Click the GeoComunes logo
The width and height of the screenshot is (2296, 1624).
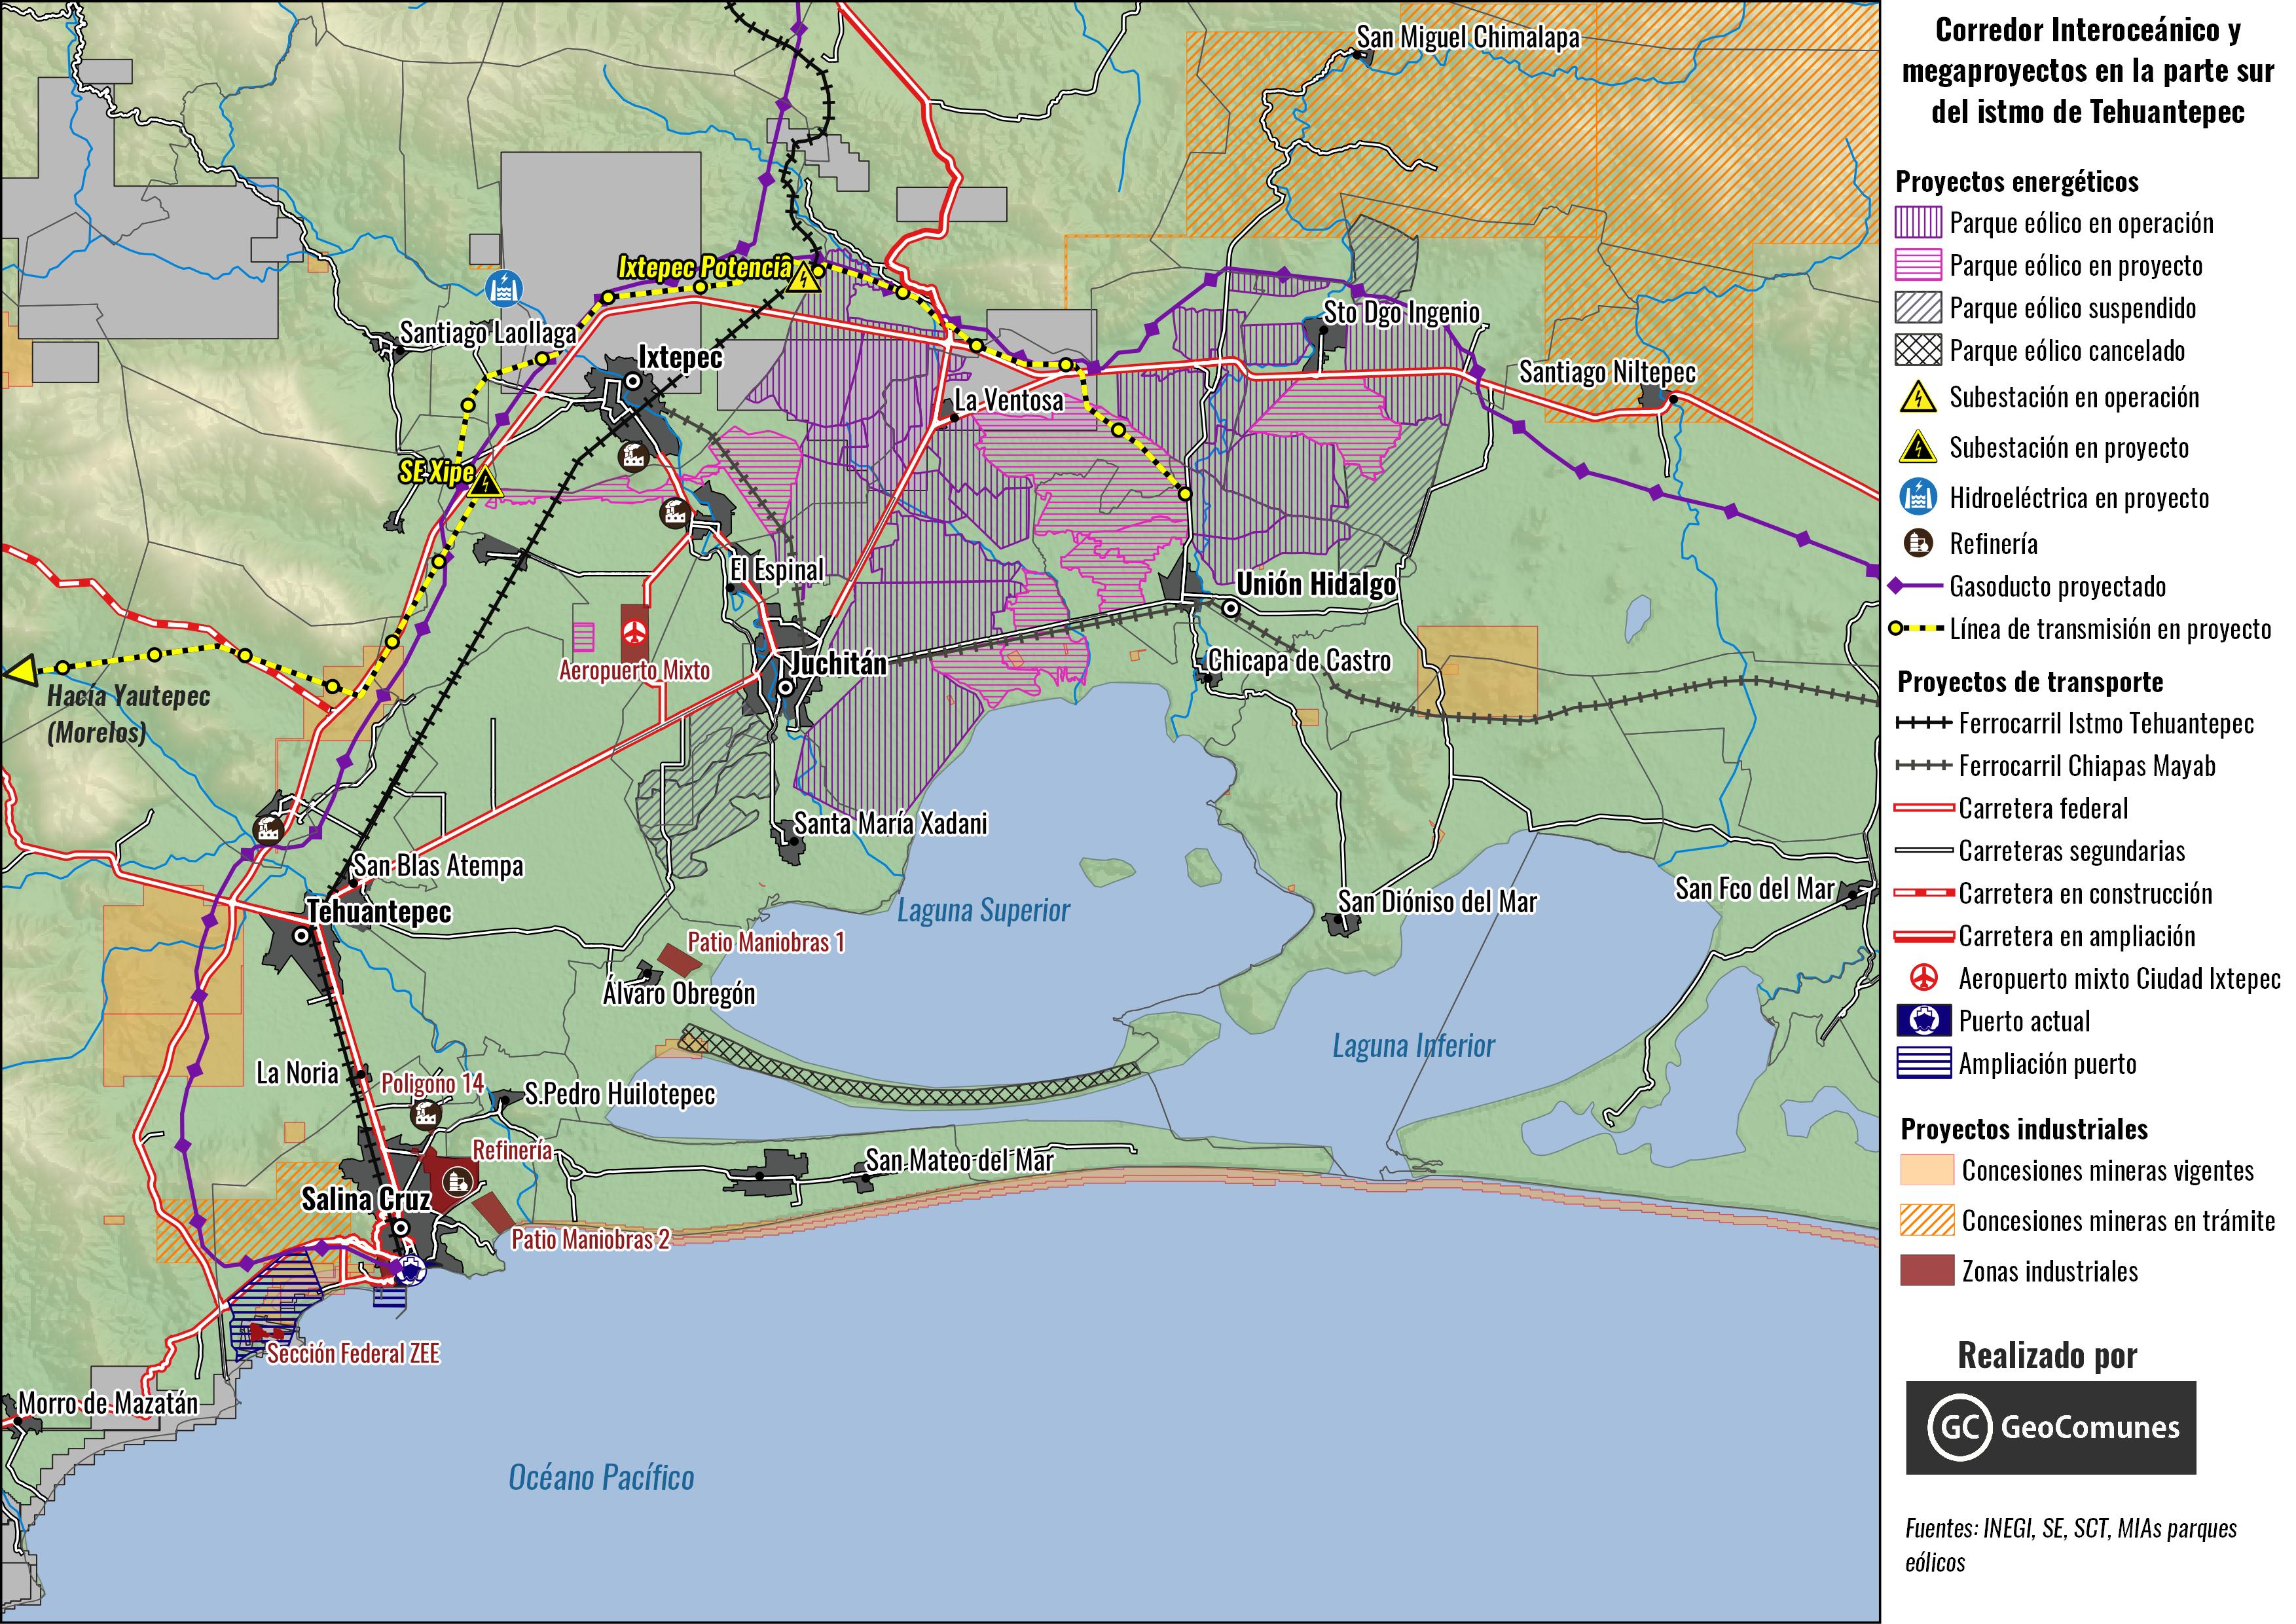(x=2050, y=1427)
